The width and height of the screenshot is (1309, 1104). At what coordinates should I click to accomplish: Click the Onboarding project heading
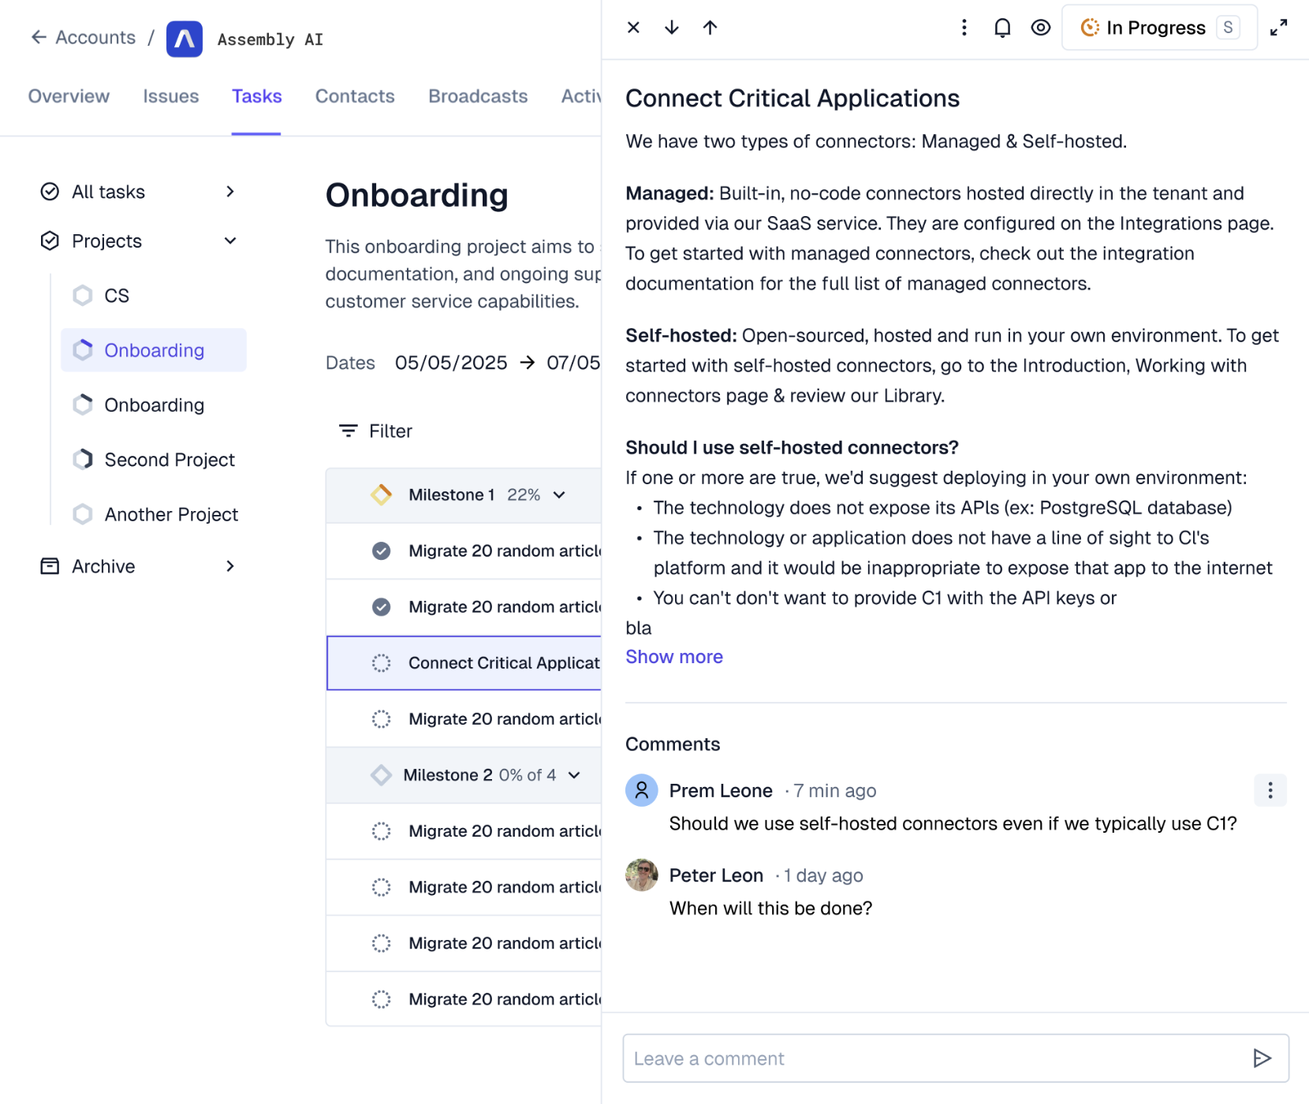[417, 196]
